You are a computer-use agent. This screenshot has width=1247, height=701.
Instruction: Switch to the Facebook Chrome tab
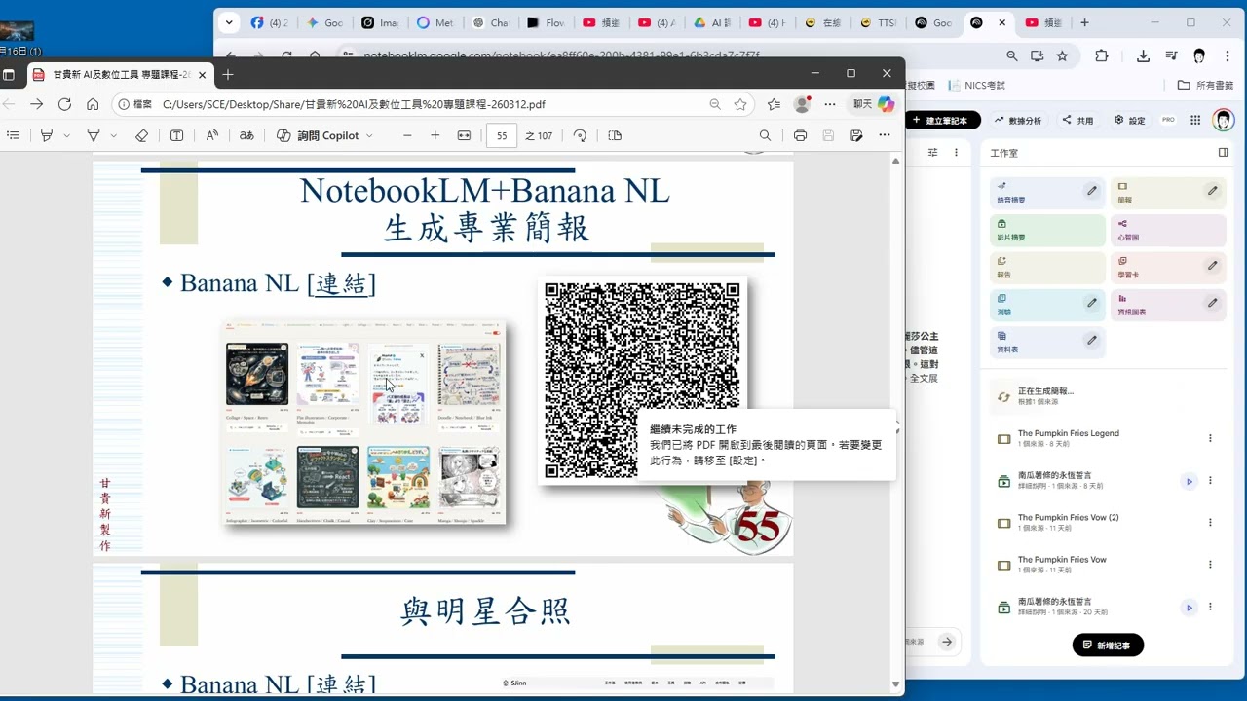[271, 23]
